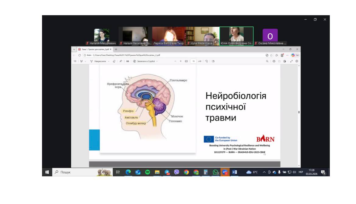The image size is (356, 204).
Task: Enter full screen PDF view
Action: pyautogui.click(x=291, y=61)
